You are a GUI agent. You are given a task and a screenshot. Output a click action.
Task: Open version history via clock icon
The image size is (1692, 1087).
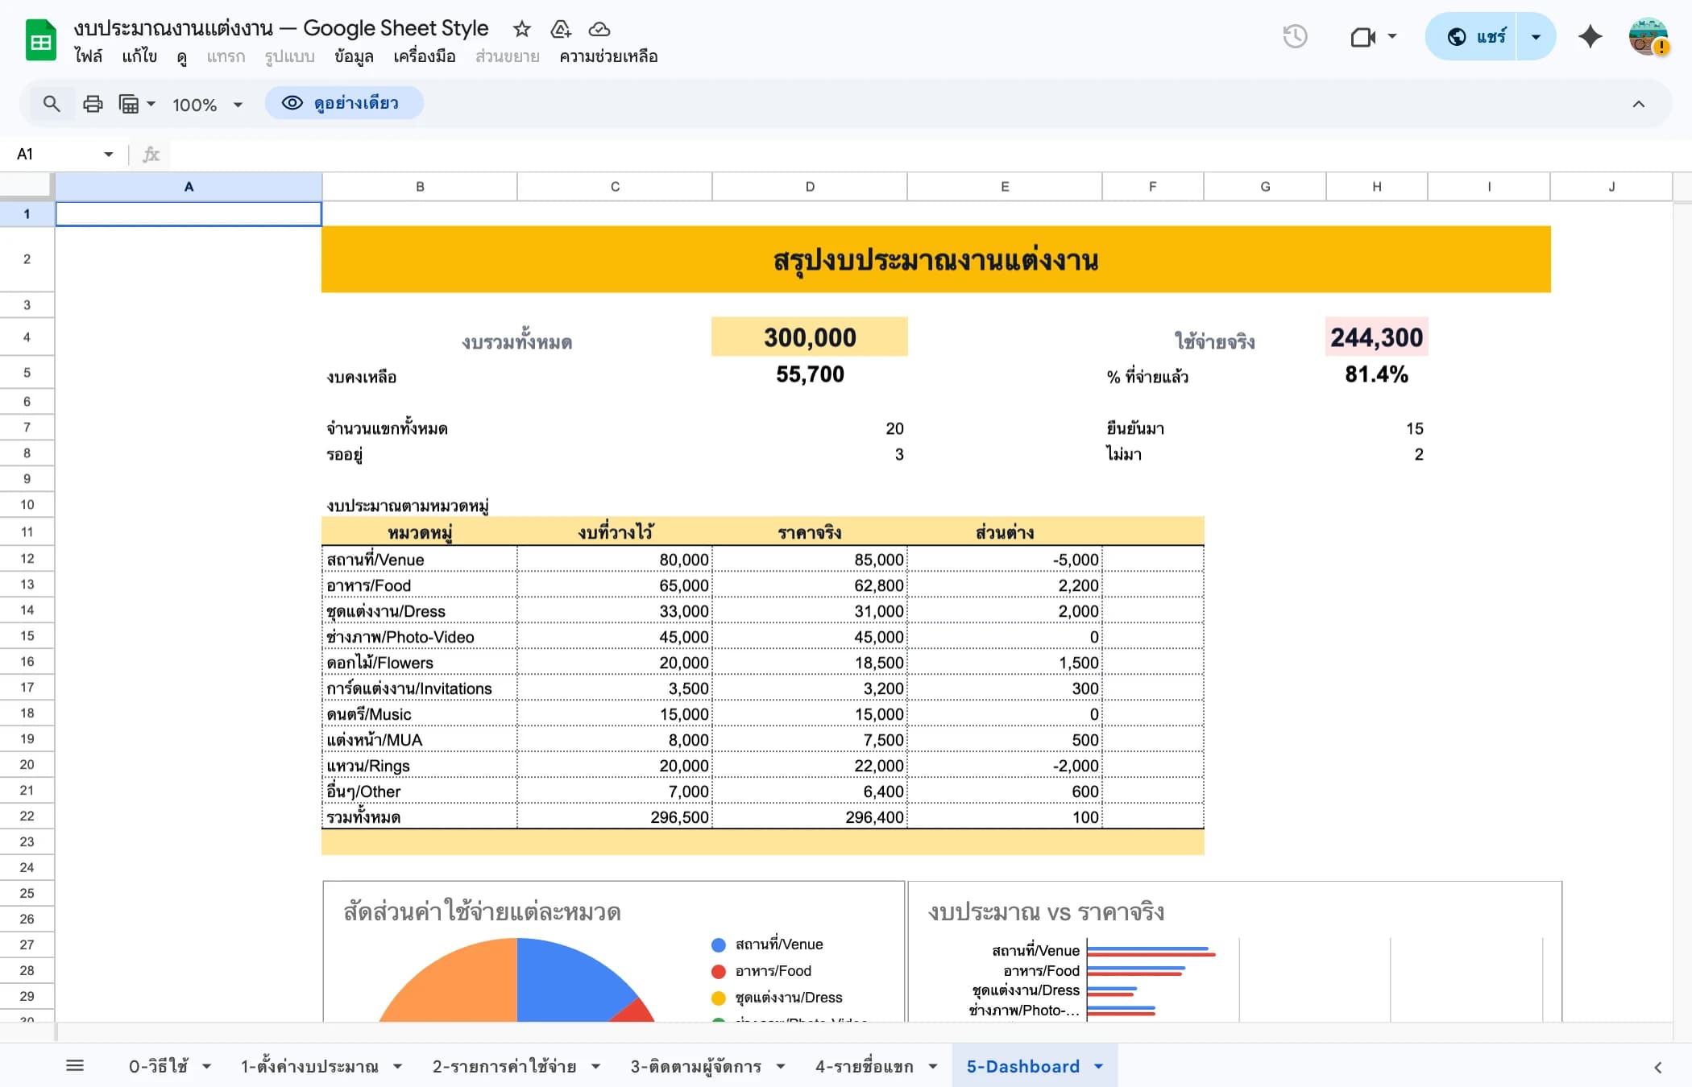(1296, 36)
